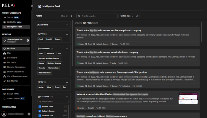Click the Asia tag on India-based article
207x118 pixels.
click(113, 63)
